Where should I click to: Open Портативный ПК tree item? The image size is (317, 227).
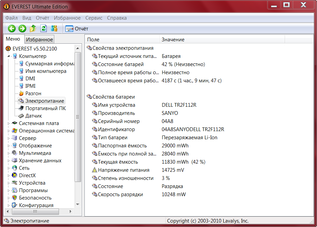coord(45,108)
